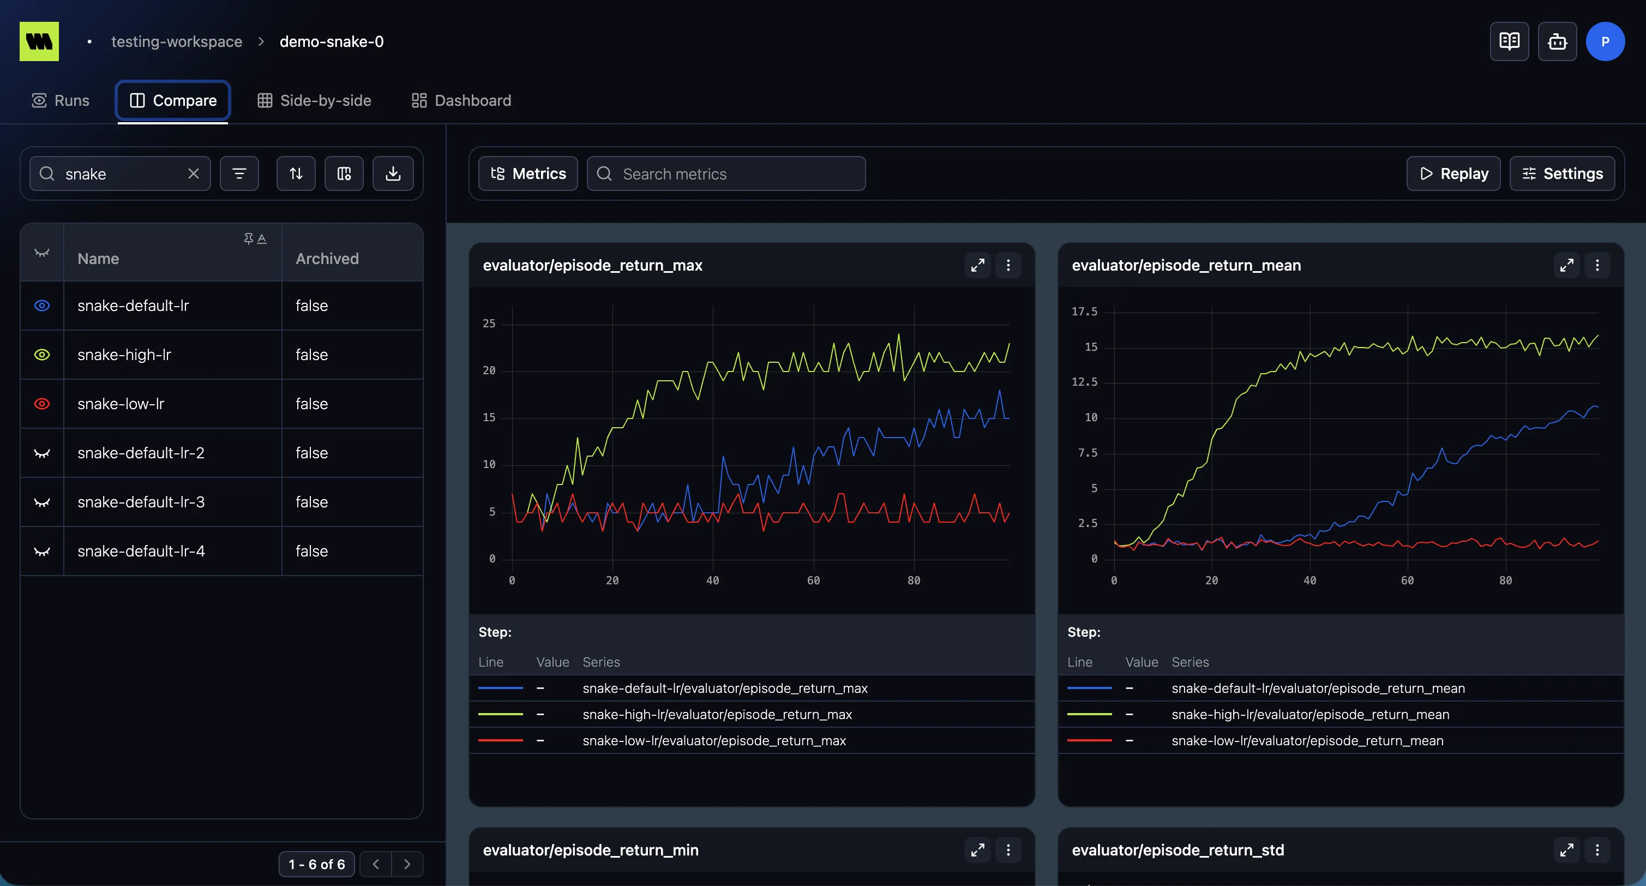Click snake-high-lr run name

point(124,355)
